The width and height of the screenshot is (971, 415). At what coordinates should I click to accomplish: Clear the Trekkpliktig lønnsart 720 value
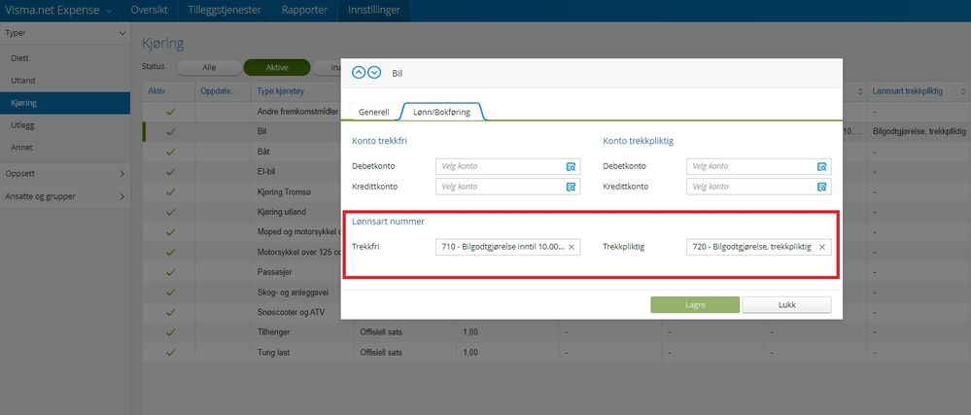821,247
